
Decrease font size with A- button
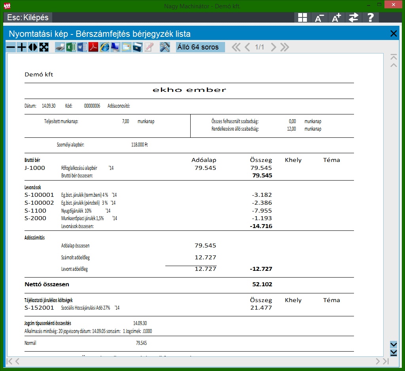pyautogui.click(x=319, y=17)
